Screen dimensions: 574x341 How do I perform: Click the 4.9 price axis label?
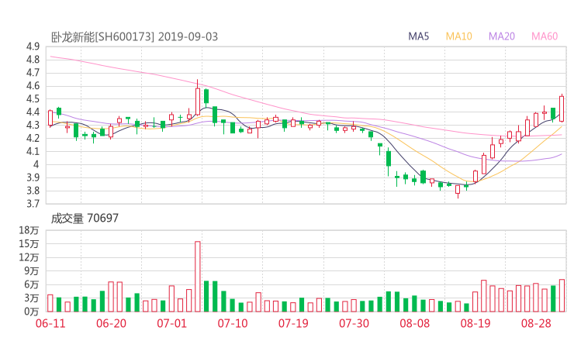pyautogui.click(x=33, y=46)
